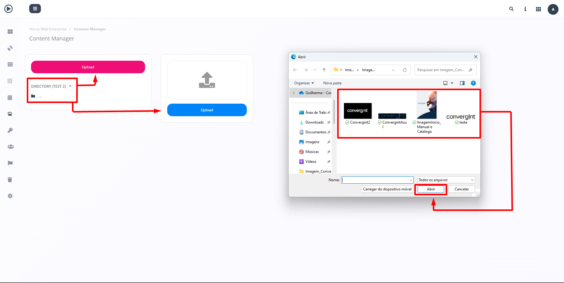Select the Convergint2 image thumbnail

point(358,111)
